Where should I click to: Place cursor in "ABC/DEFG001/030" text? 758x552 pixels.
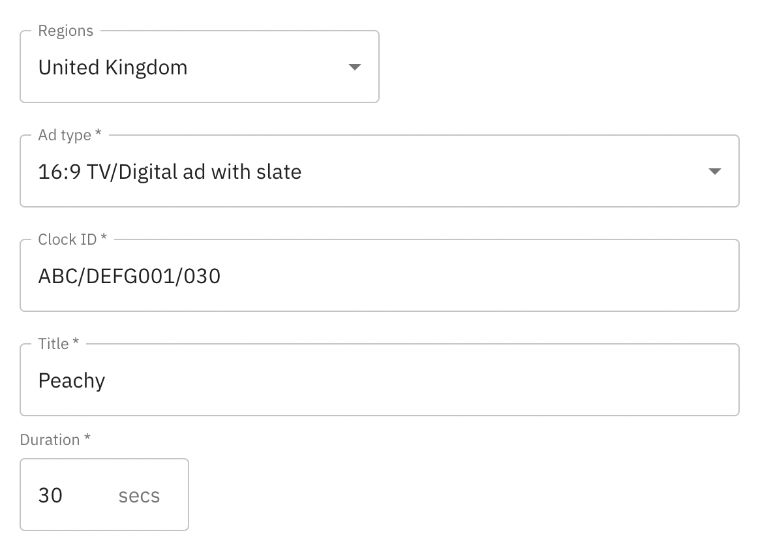coord(129,277)
